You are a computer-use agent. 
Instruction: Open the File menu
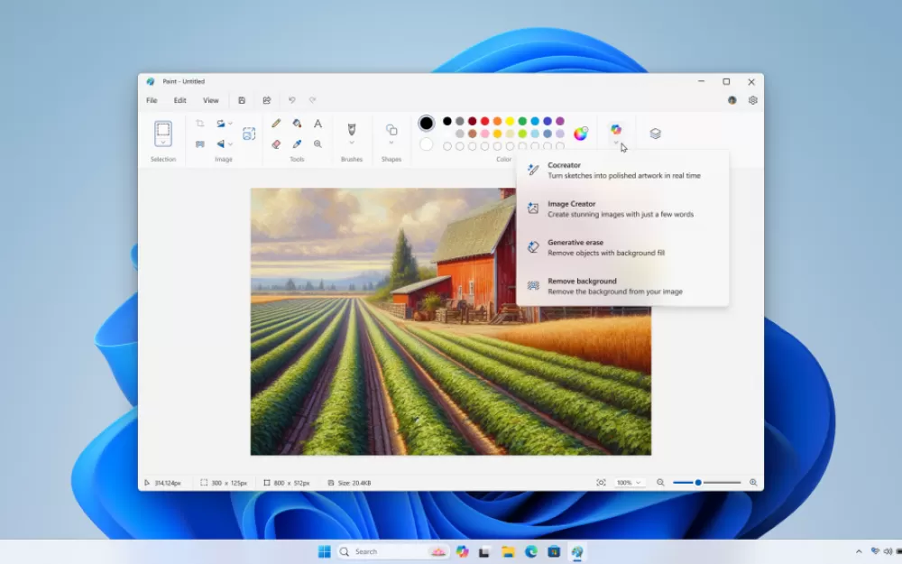pyautogui.click(x=152, y=100)
